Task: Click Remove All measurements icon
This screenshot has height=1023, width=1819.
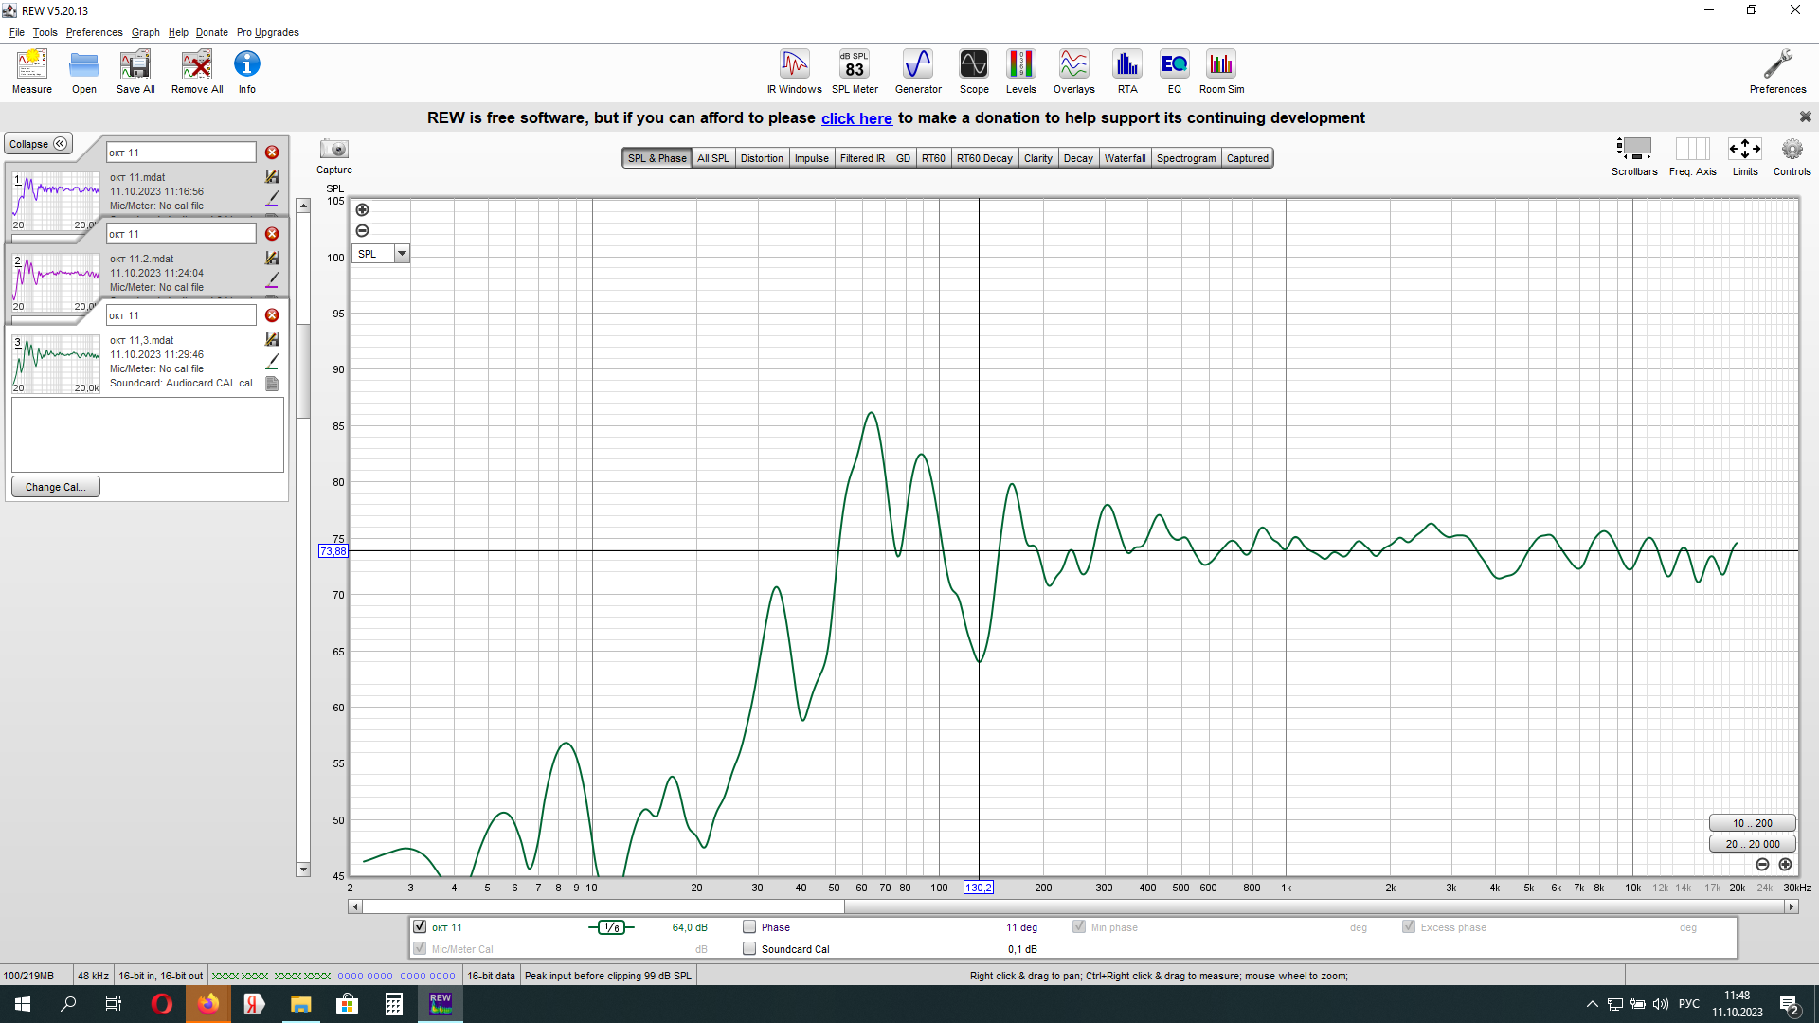Action: tap(197, 72)
